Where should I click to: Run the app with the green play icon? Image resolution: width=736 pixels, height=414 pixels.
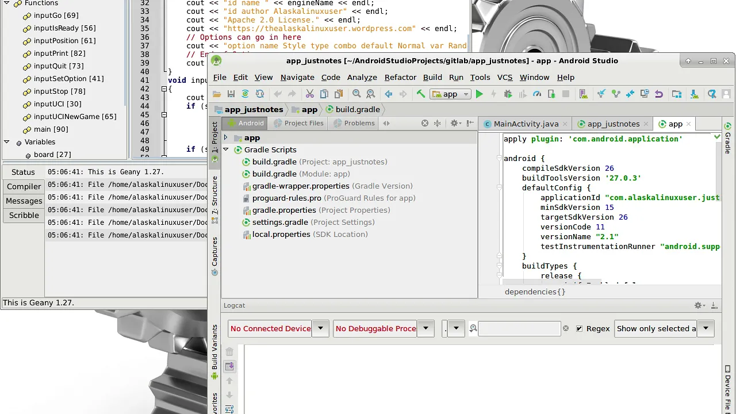tap(480, 94)
